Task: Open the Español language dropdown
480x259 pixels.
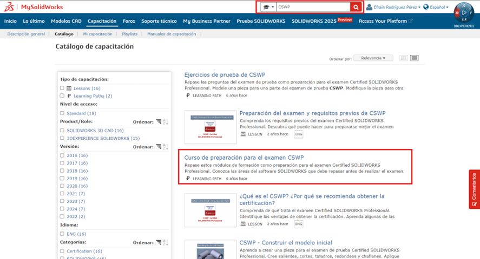Action: click(x=439, y=7)
